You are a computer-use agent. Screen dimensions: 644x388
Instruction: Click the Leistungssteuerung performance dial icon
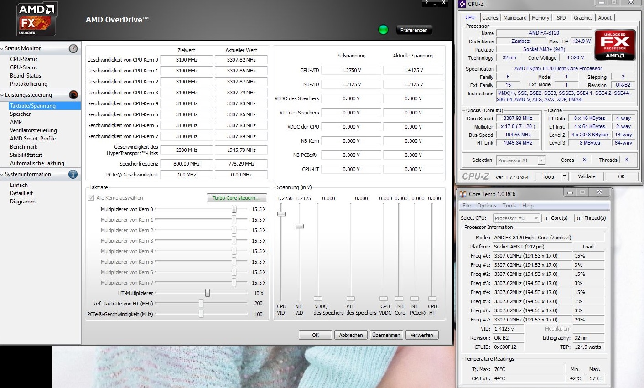point(73,95)
